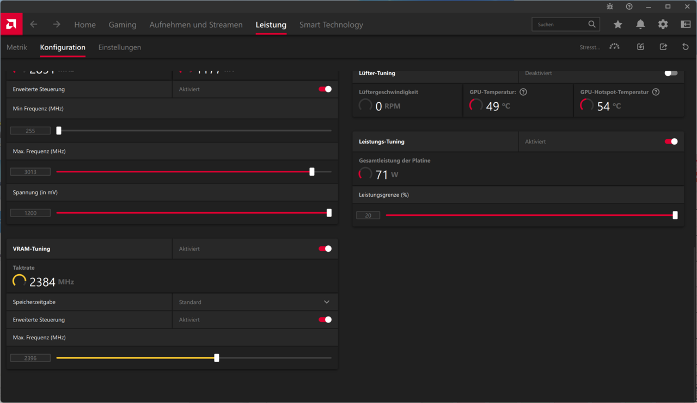The height and width of the screenshot is (403, 697).
Task: Open the Gaming tab
Action: click(x=123, y=24)
